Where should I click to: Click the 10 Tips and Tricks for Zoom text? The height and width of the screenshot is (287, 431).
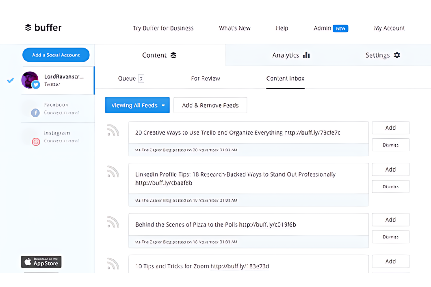202,266
